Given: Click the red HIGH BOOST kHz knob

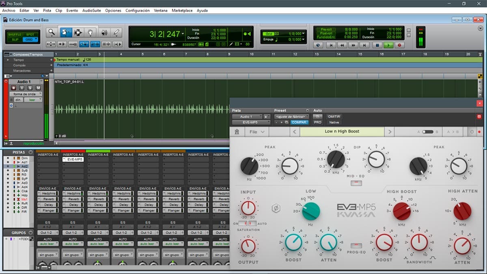Looking at the screenshot, I should pyautogui.click(x=402, y=211).
